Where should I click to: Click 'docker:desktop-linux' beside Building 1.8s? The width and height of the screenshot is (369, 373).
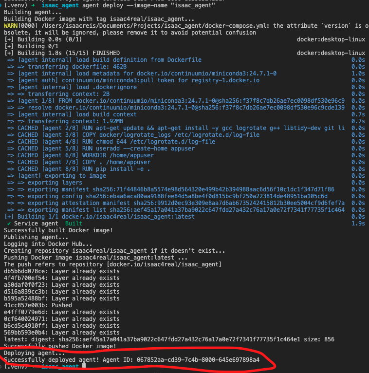click(x=331, y=53)
